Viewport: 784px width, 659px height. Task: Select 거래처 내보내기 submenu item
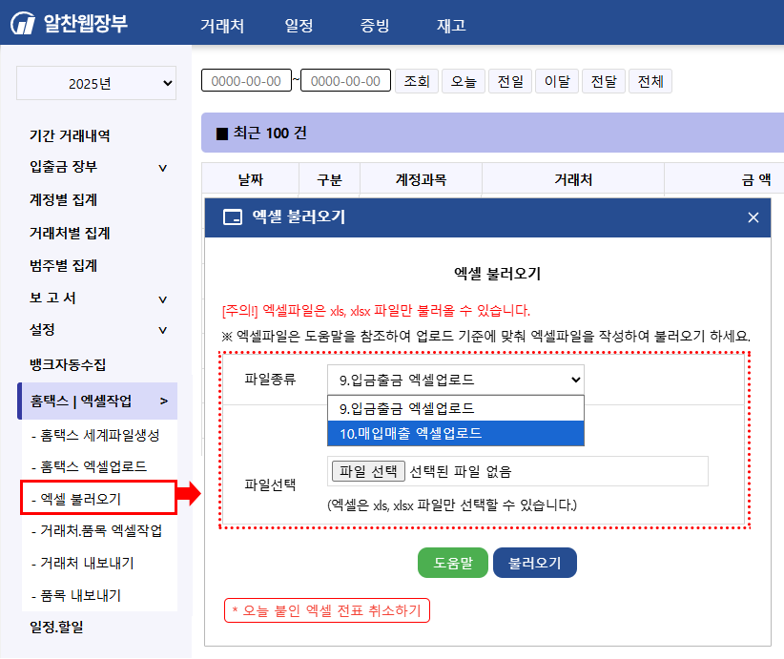pyautogui.click(x=82, y=563)
